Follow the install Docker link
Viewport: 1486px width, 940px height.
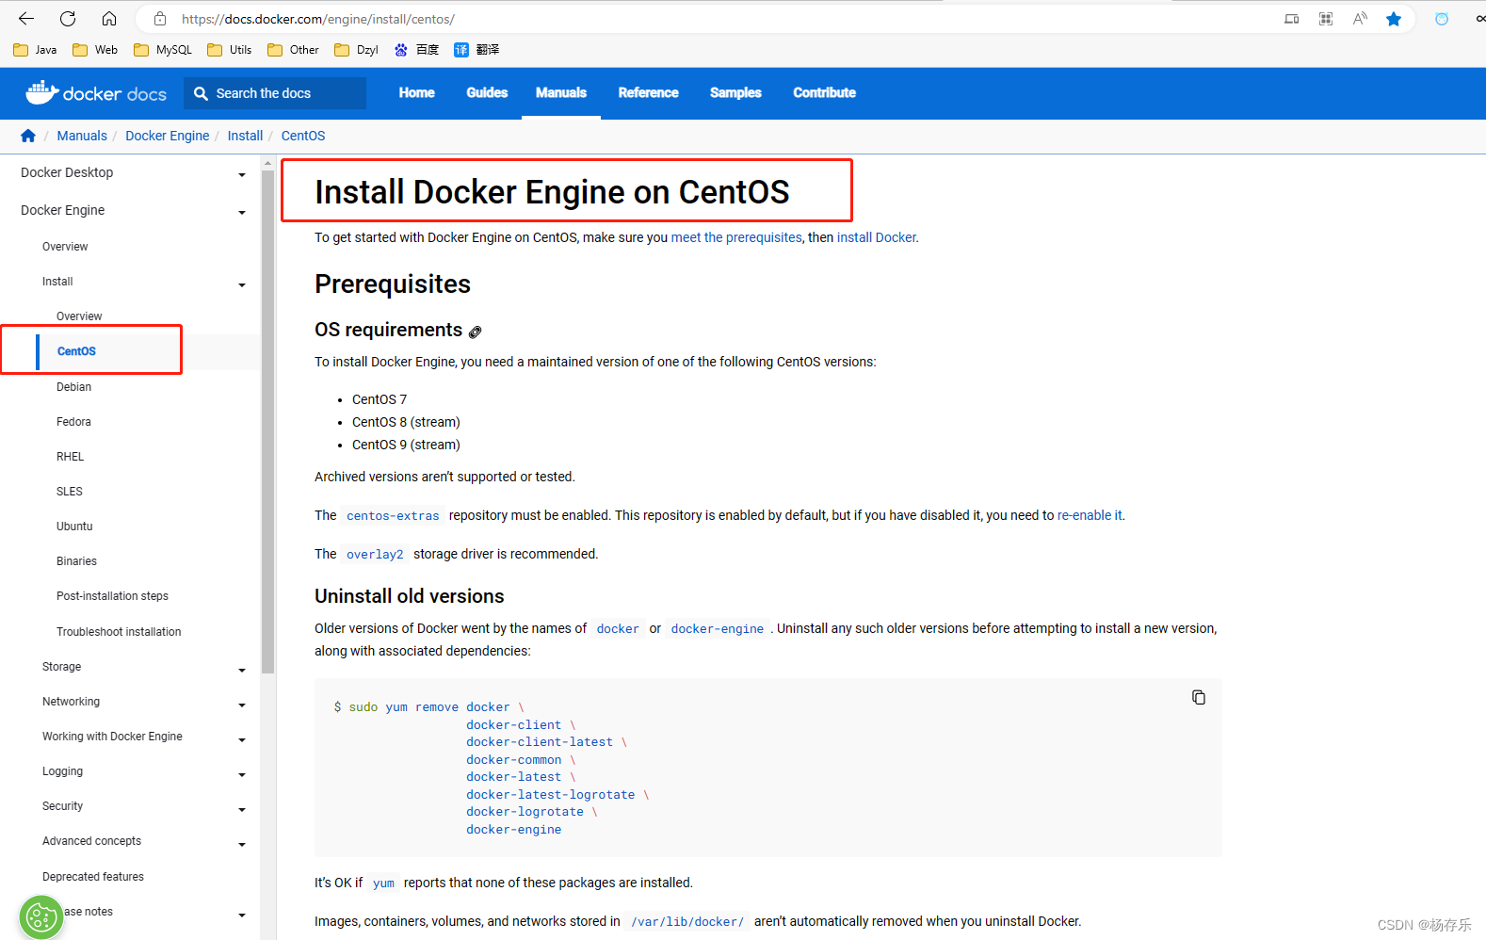pos(876,237)
